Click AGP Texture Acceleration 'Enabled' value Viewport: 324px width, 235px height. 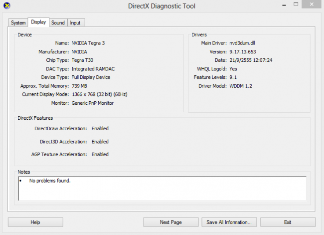pyautogui.click(x=100, y=154)
